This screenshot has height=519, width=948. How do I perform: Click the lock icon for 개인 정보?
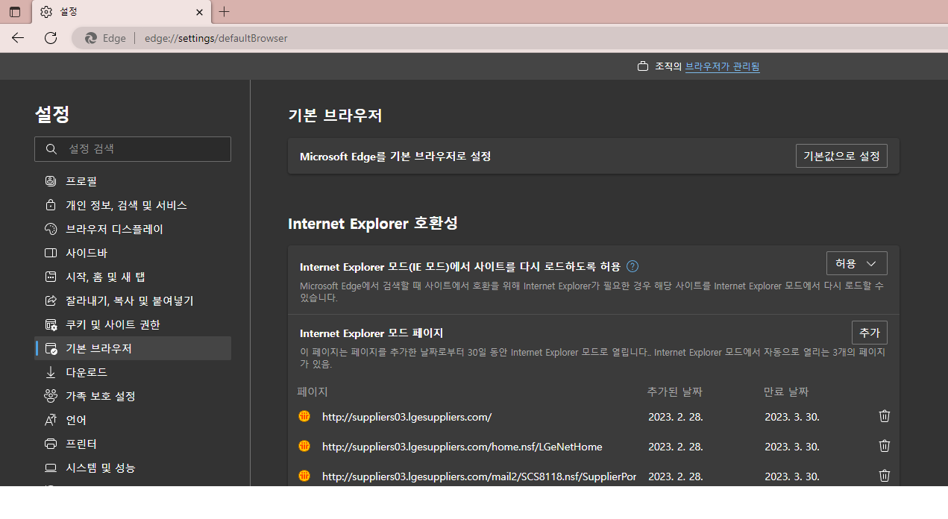pos(51,205)
